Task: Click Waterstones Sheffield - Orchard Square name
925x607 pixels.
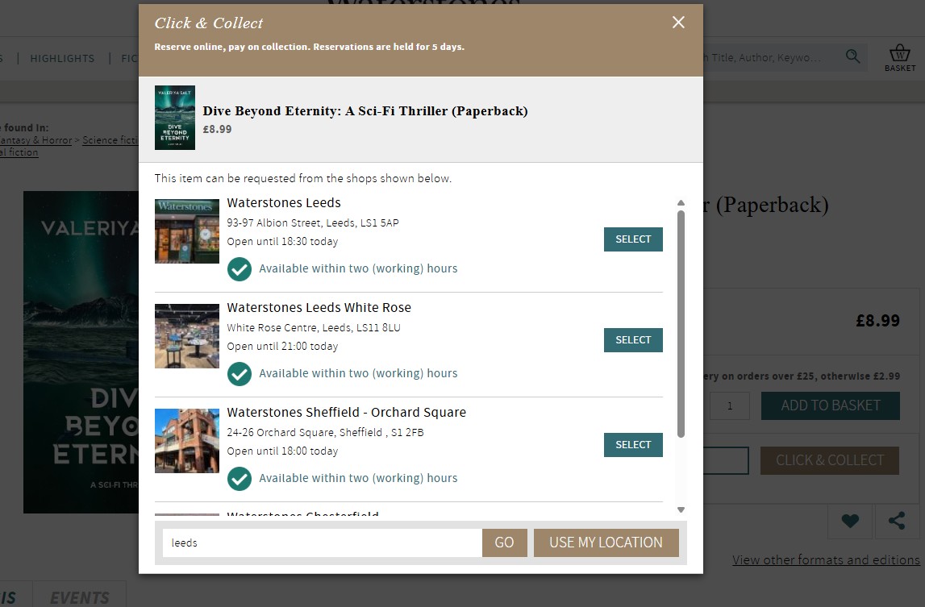Action: click(346, 413)
